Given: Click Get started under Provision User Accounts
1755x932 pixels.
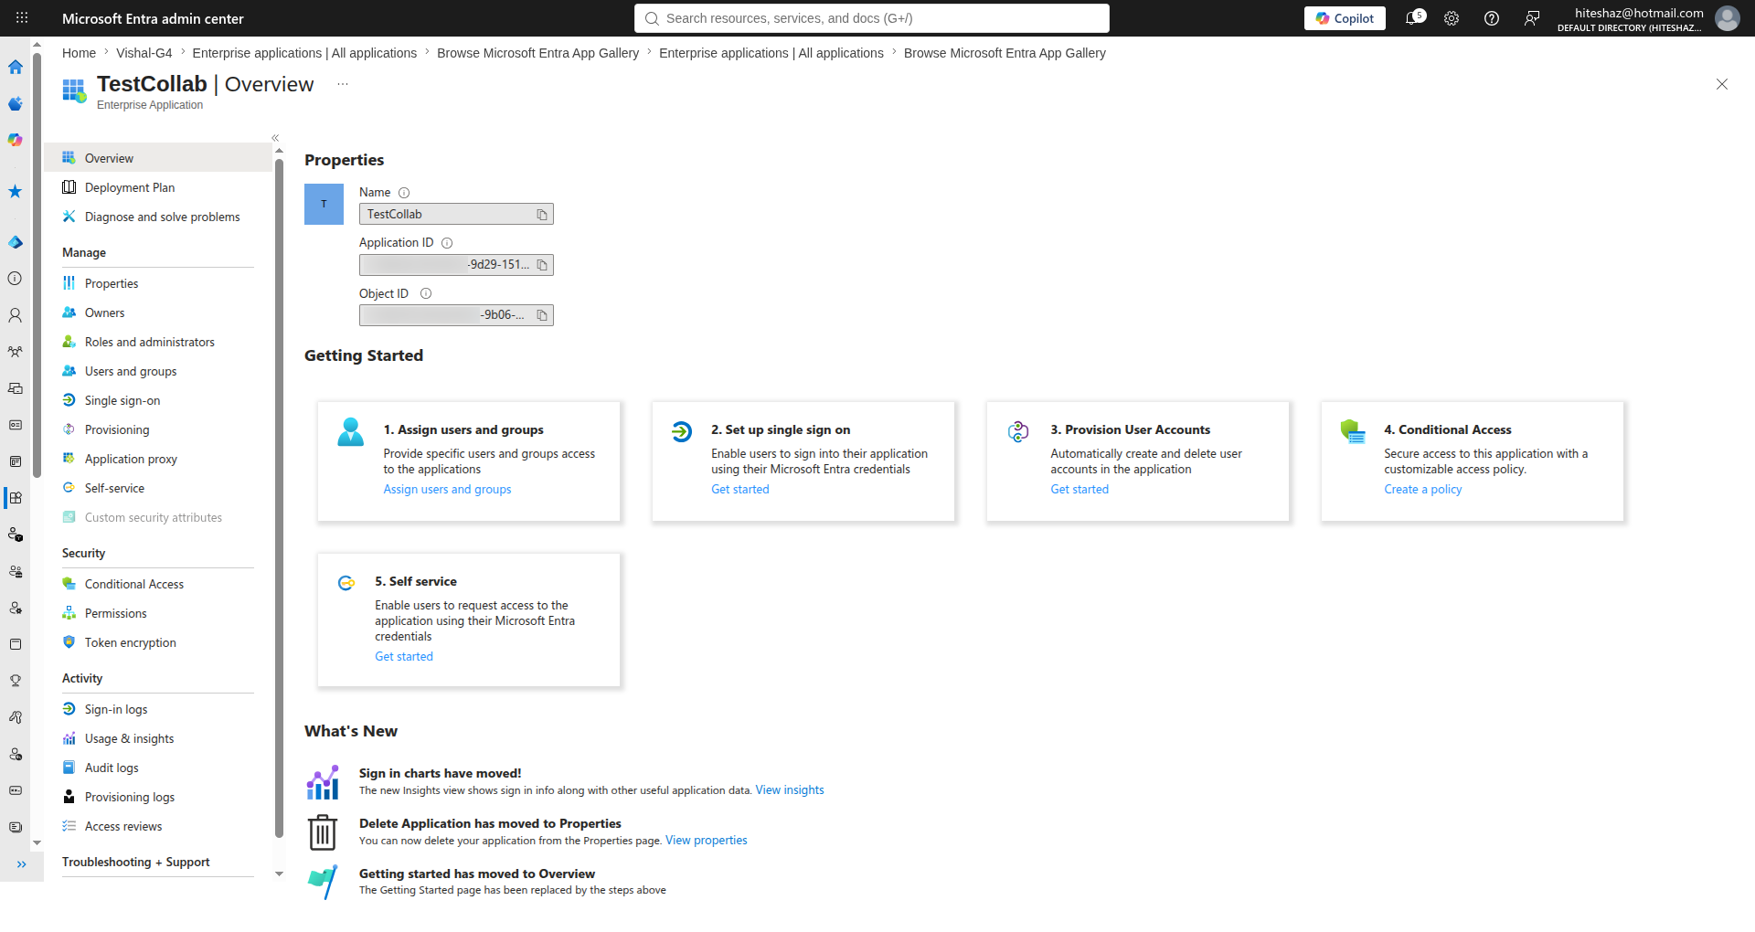Looking at the screenshot, I should click(1080, 490).
